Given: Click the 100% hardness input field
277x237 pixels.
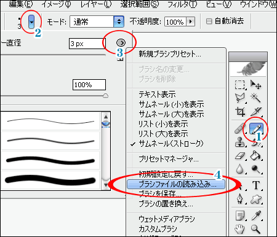Looking at the screenshot, I should 89,85.
